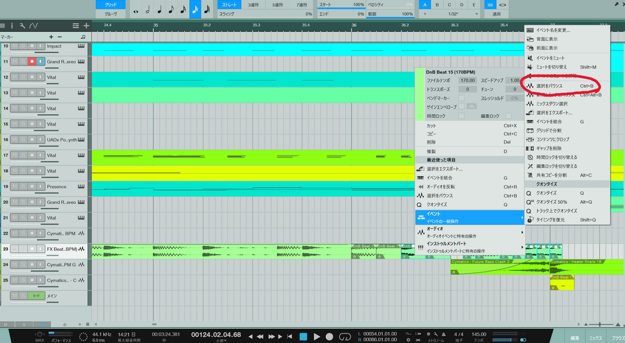Click the グルーヴ mode button
Screen dimensions: 625x343
[110, 14]
